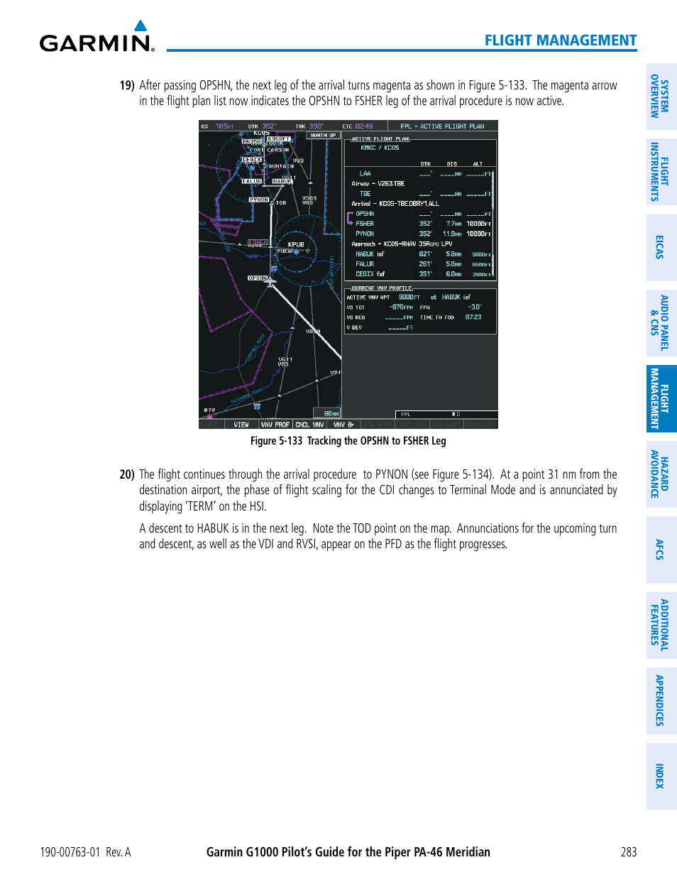Click the VIEW softkey
Viewport: 677px width, 877px height.
241,425
